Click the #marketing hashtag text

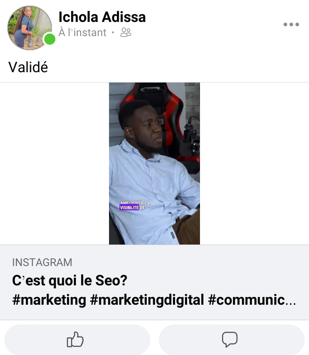49,300
